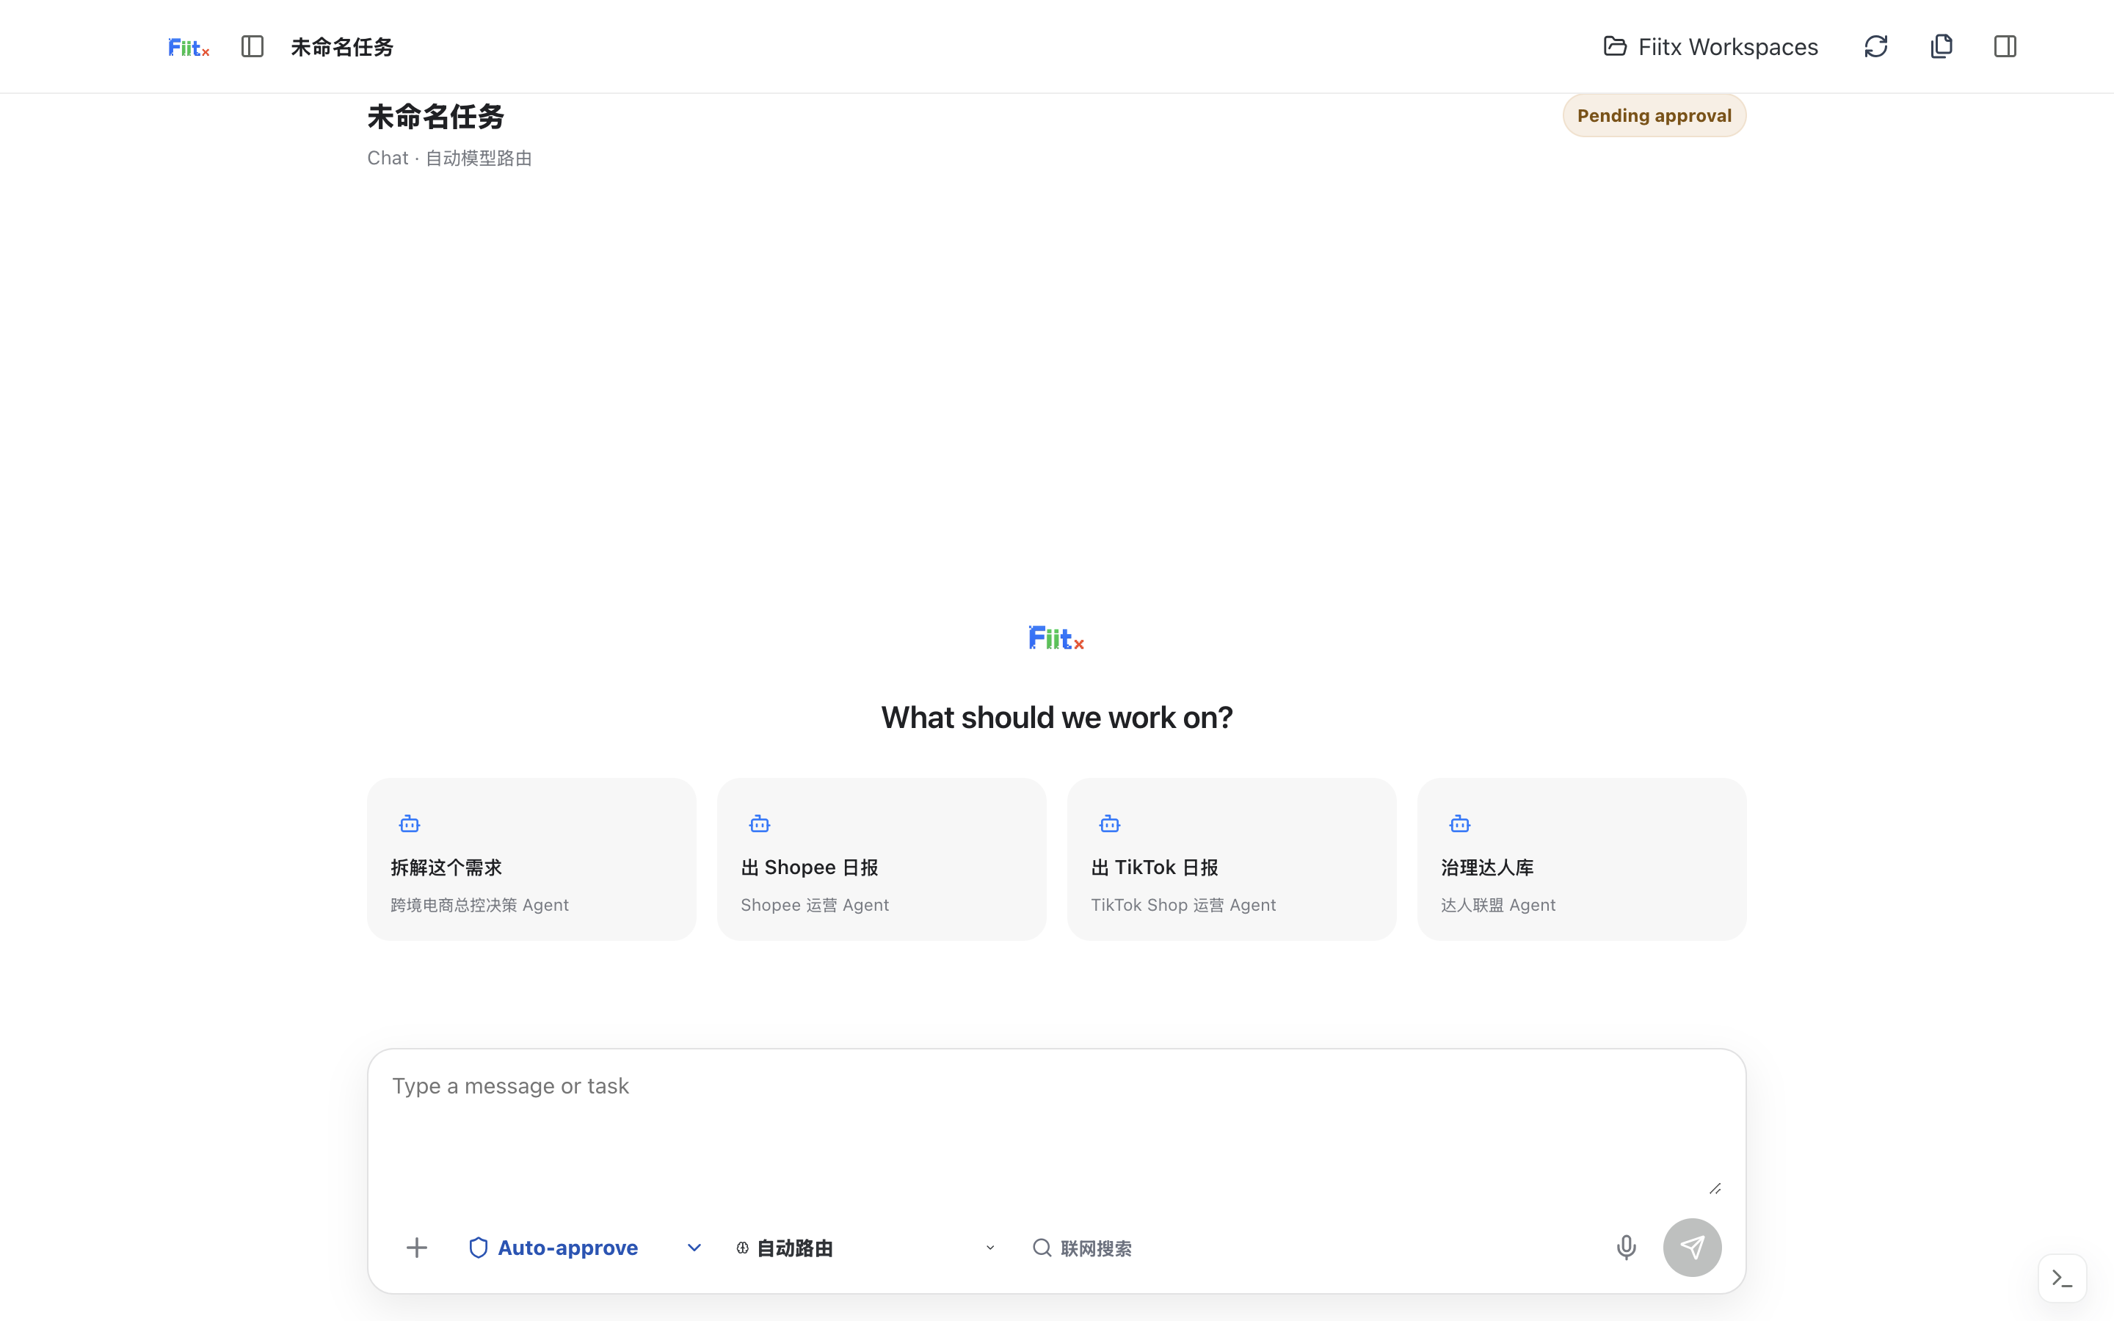Open the Auto-approve mode dropdown

pos(584,1248)
